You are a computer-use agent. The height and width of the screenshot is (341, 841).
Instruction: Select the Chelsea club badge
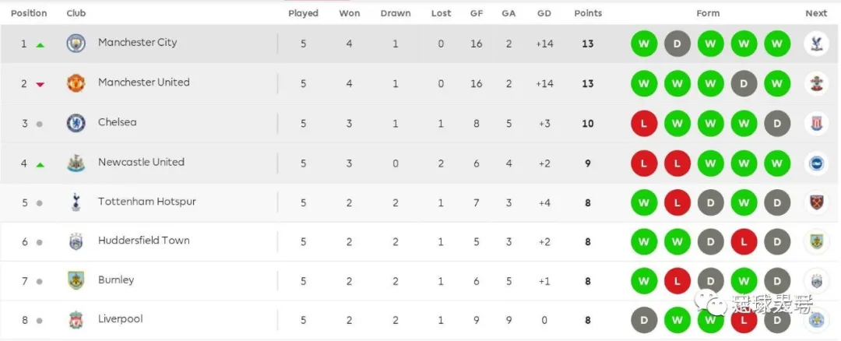(x=76, y=123)
